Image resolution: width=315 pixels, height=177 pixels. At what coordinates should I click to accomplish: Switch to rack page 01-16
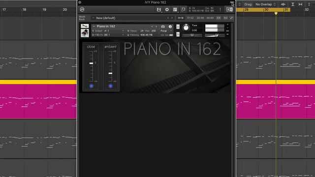click(181, 18)
